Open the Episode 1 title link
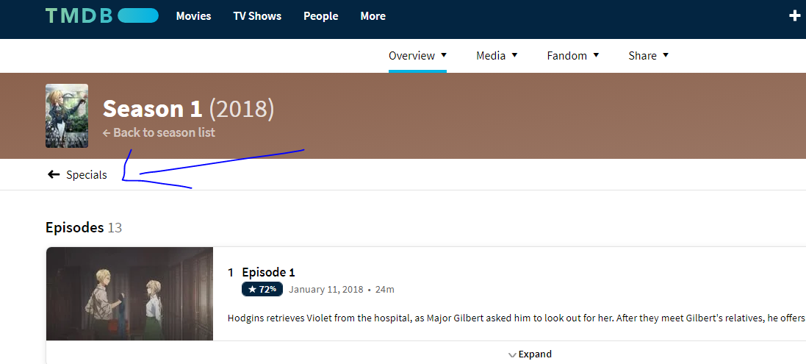The image size is (806, 364). pos(268,272)
